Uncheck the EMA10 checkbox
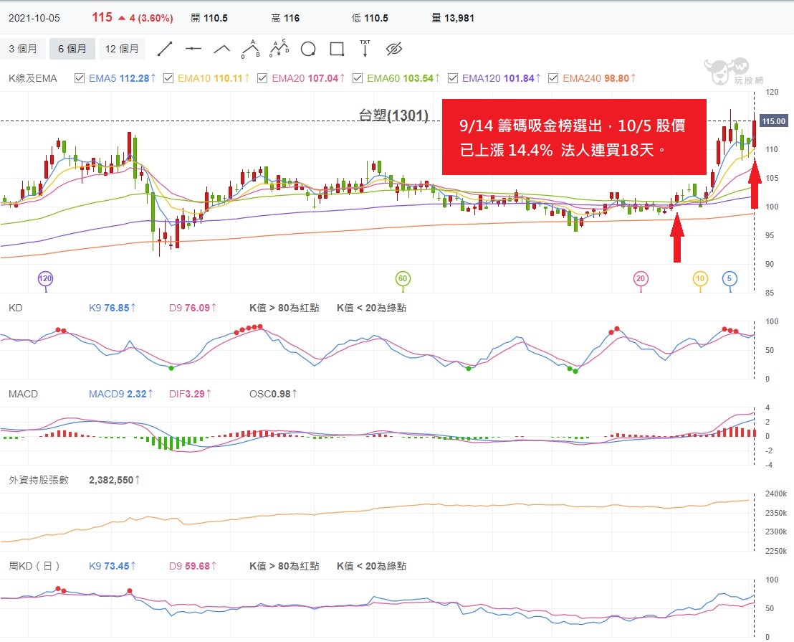 pos(168,78)
